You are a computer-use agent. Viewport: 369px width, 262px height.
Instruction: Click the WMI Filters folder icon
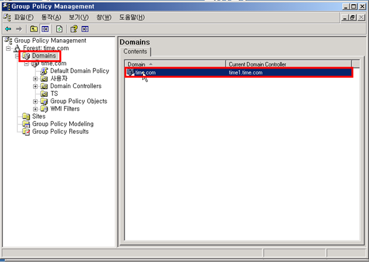[x=44, y=109]
